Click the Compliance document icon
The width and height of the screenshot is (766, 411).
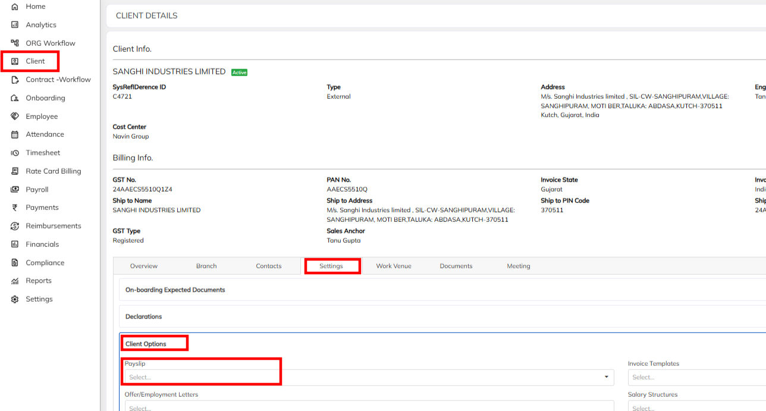click(15, 262)
